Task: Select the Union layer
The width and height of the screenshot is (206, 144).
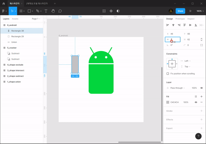Action: (22, 42)
